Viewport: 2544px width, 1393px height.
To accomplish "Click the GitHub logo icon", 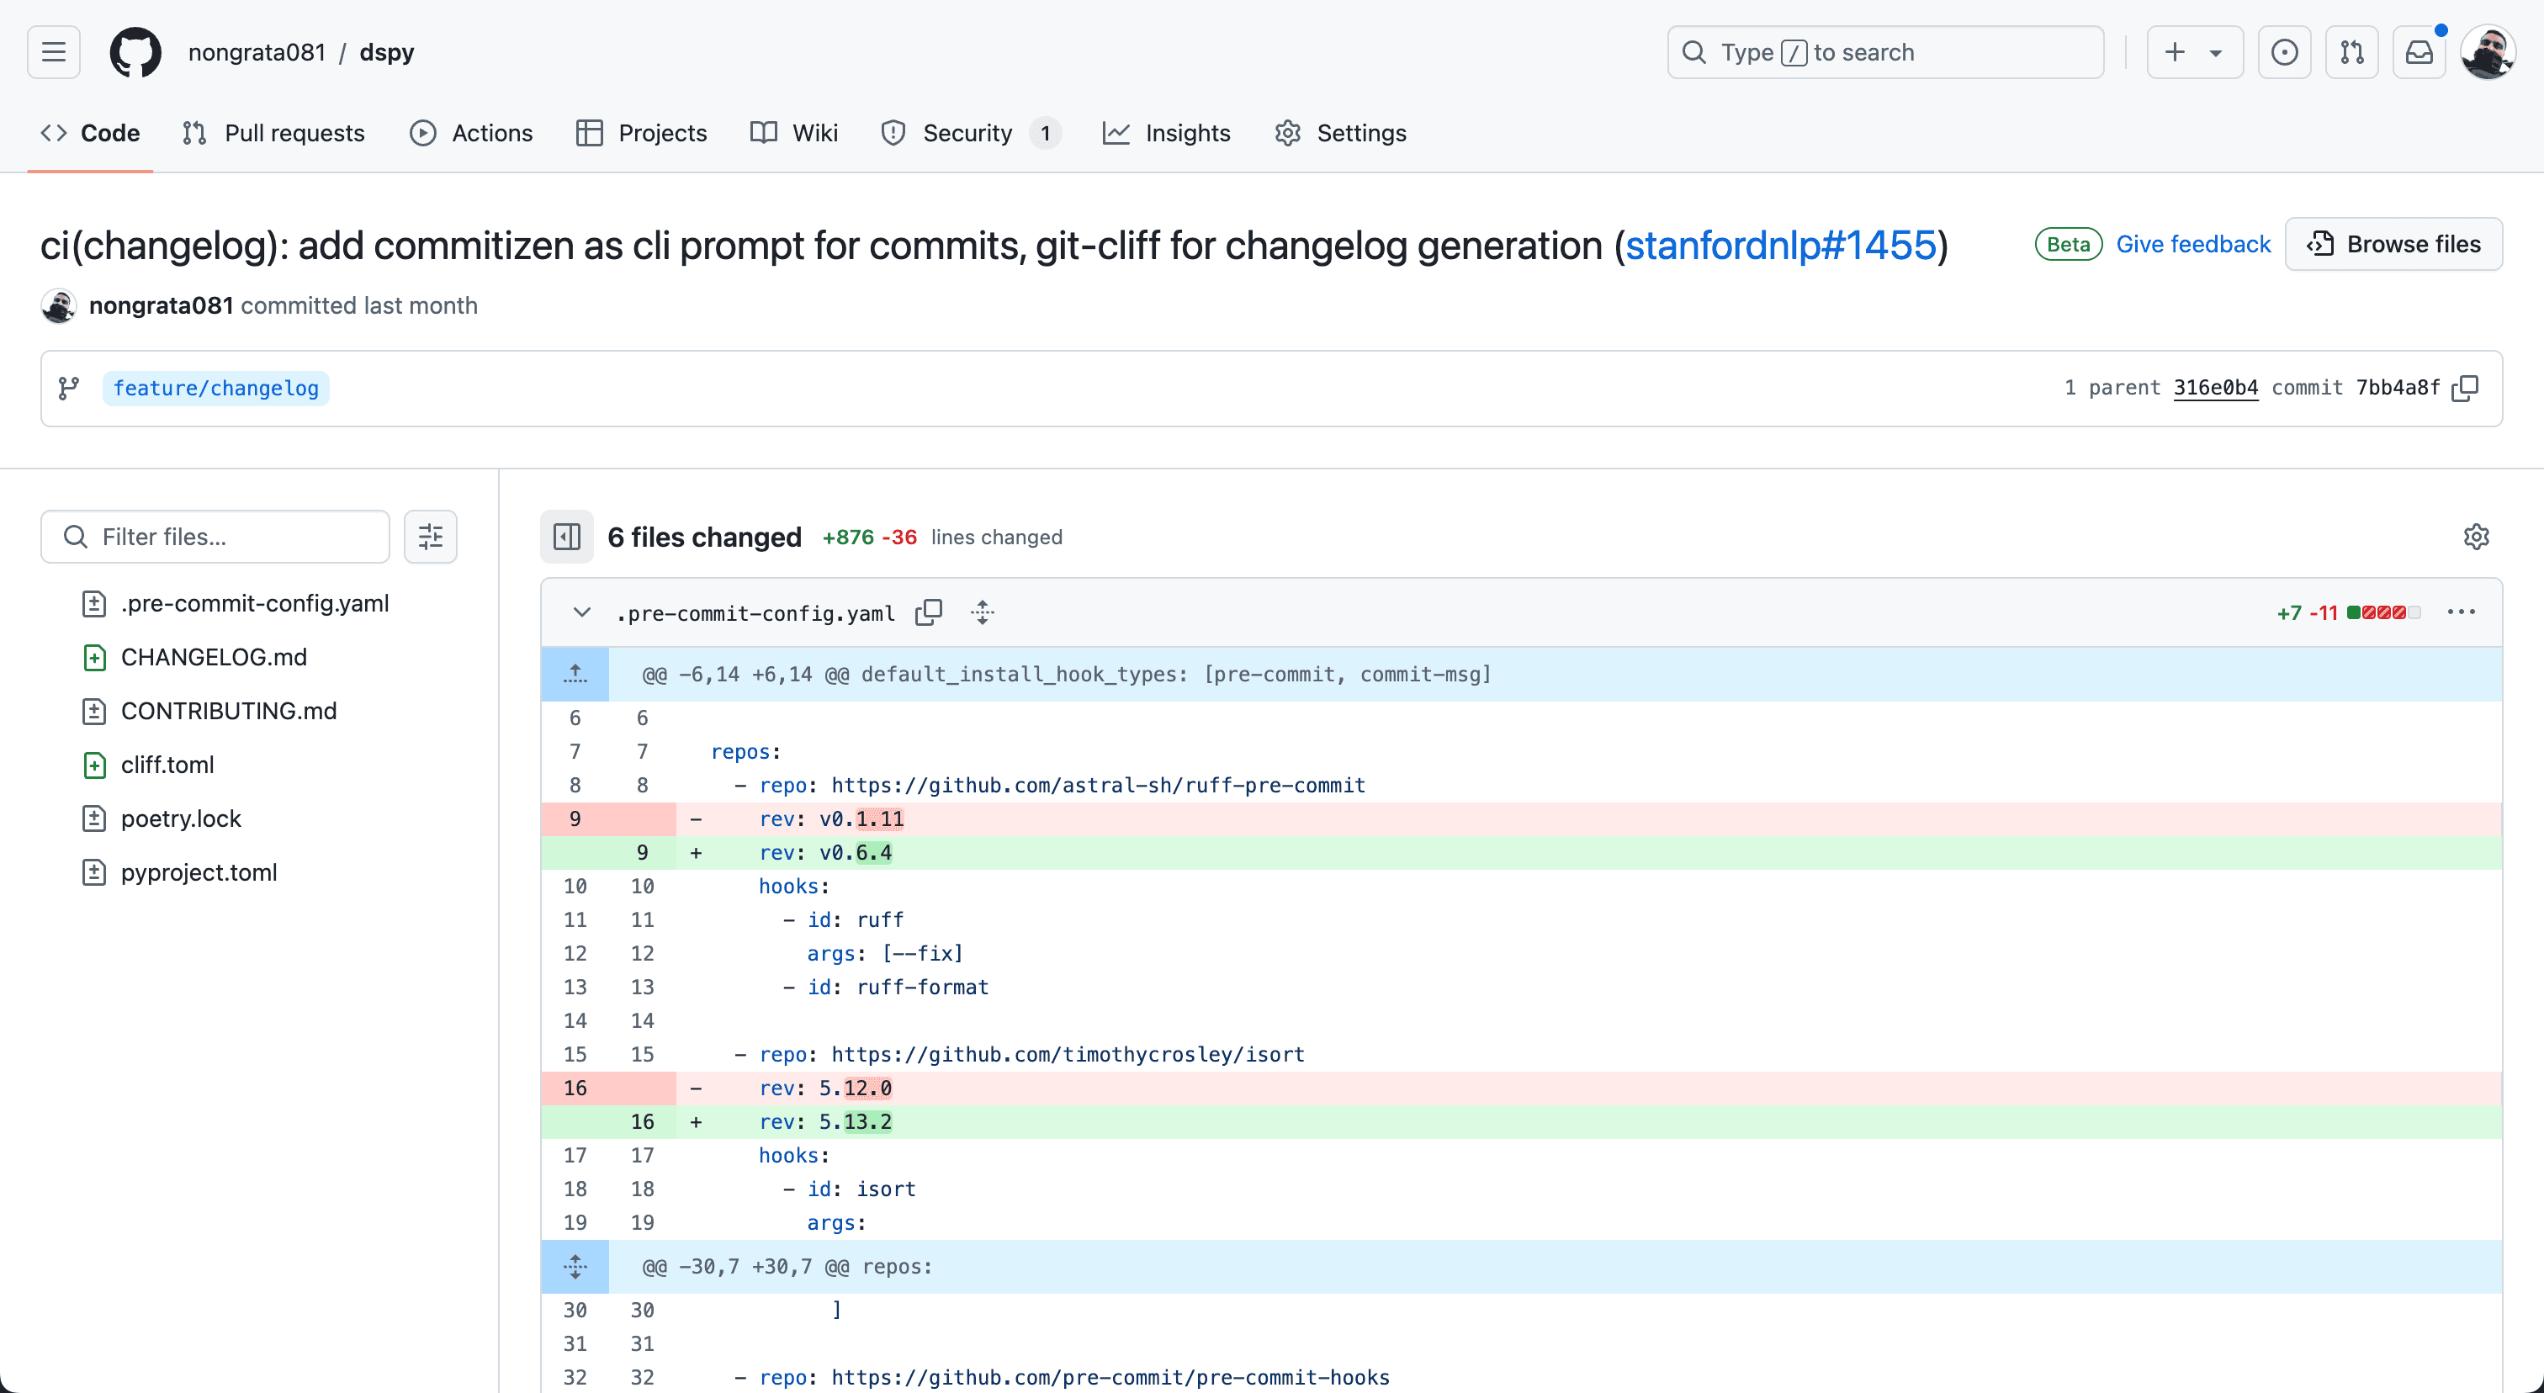I will tap(135, 52).
